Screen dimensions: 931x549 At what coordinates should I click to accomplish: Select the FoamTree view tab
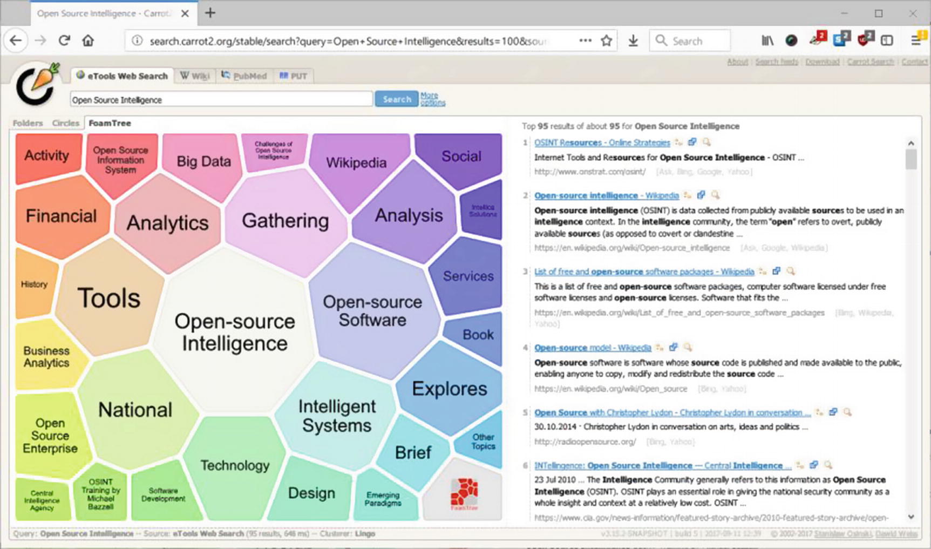click(110, 123)
